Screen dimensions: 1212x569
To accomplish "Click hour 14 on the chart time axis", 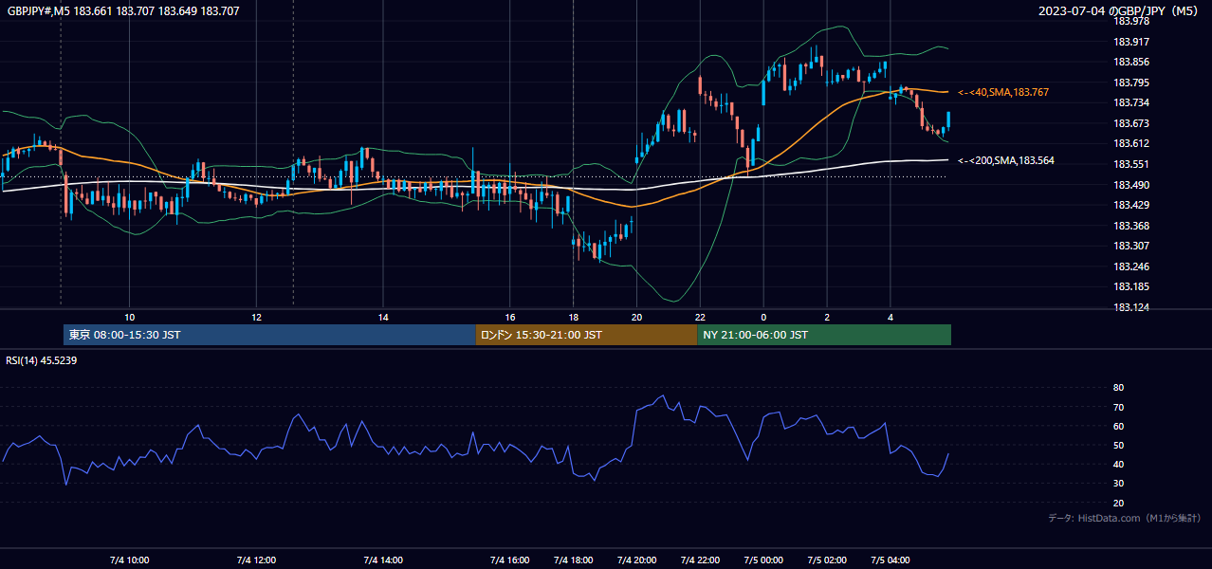I will [x=383, y=317].
